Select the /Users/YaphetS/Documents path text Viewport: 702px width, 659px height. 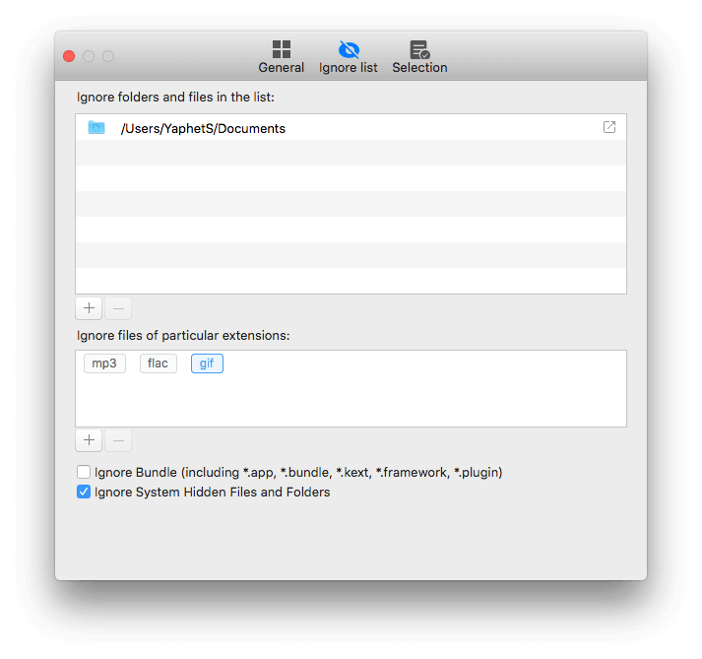click(203, 129)
